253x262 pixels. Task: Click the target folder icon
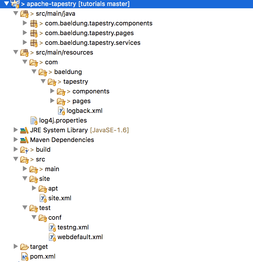point(24,247)
